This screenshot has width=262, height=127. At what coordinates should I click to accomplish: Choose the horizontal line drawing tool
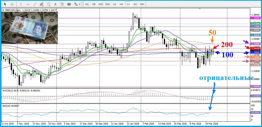[x=28, y=4]
